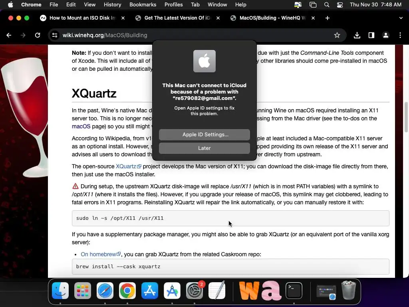Screen dimensions: 409x307
Task: Toggle the Chrome side panel
Action: click(x=371, y=35)
